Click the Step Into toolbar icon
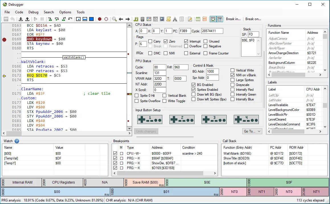 (x=50, y=19)
